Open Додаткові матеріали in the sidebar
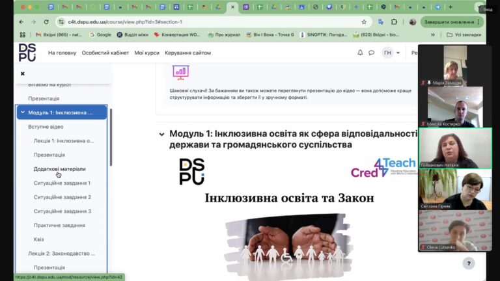The width and height of the screenshot is (500, 281). 59,169
